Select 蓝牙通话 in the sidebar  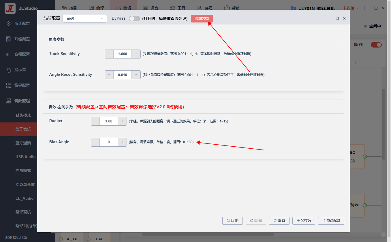click(23, 143)
